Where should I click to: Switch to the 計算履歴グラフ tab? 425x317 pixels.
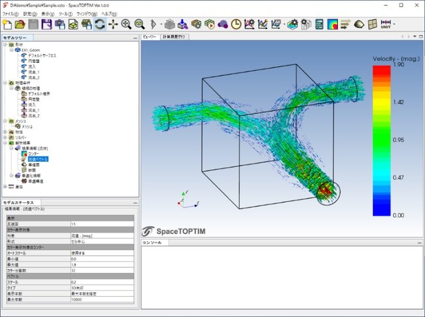pos(175,37)
